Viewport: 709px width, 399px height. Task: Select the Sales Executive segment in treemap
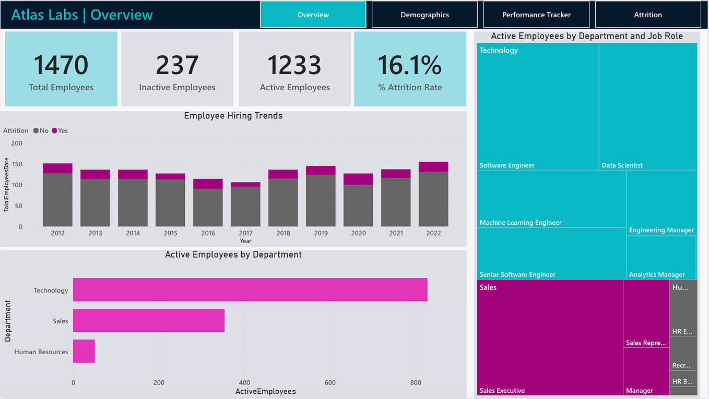click(x=549, y=336)
